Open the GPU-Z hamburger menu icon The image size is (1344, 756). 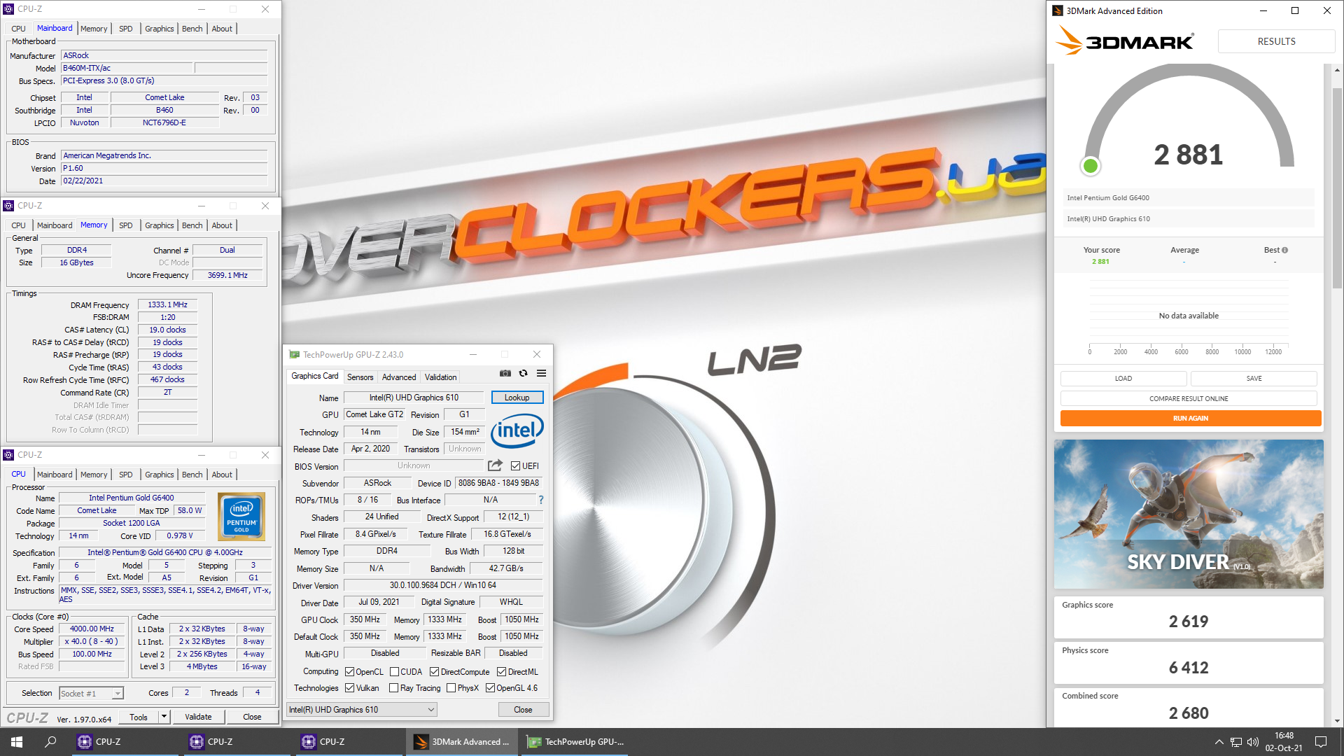pyautogui.click(x=541, y=373)
